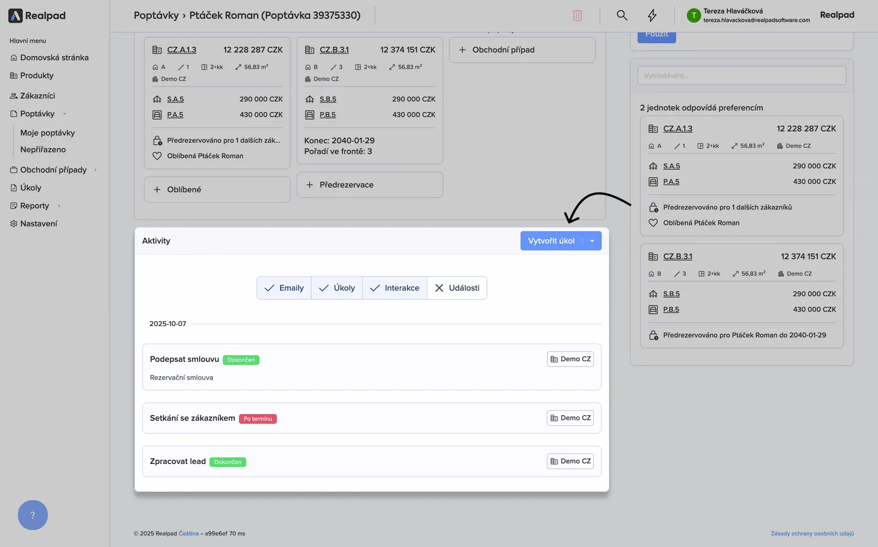Toggle the Úkoly activity filter off

[337, 288]
